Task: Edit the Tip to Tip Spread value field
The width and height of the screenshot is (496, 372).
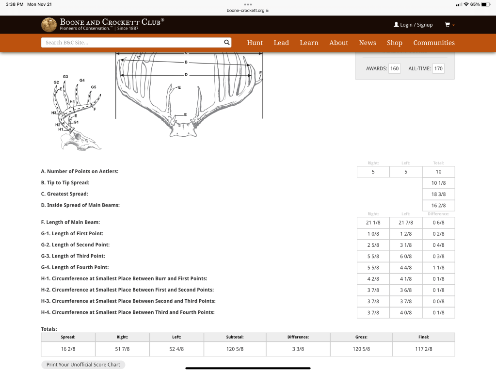Action: click(438, 183)
